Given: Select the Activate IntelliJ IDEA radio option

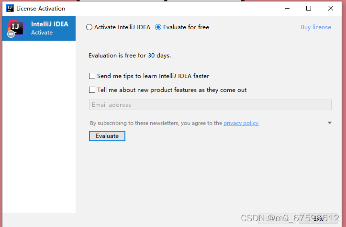Looking at the screenshot, I should 89,27.
